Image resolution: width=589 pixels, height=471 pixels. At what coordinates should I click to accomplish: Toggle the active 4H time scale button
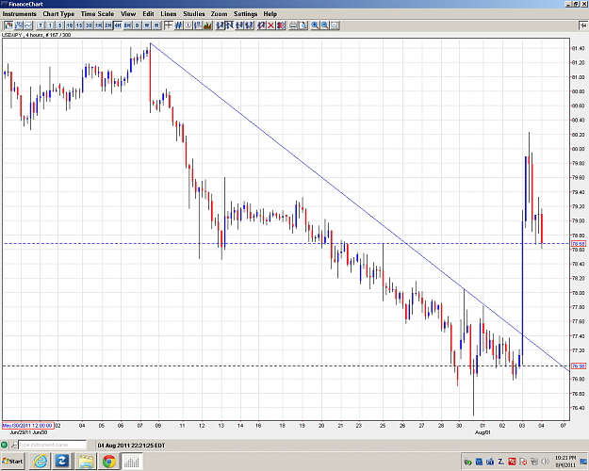click(118, 25)
